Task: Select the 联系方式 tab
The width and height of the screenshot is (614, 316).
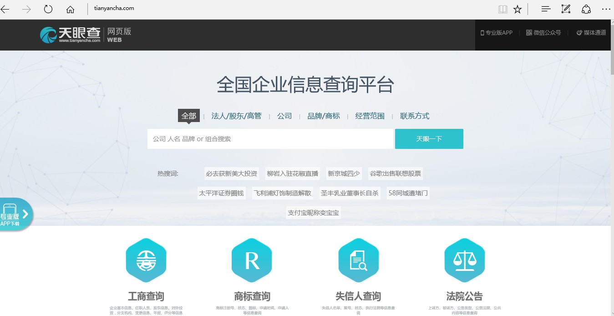Action: point(415,116)
